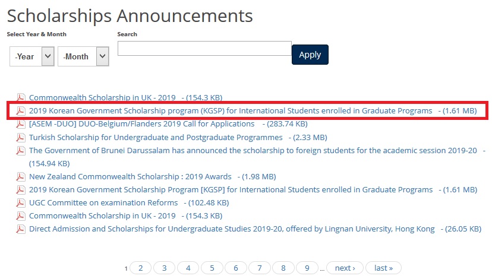Go to page 9 of results
The height and width of the screenshot is (279, 492).
coord(307,268)
